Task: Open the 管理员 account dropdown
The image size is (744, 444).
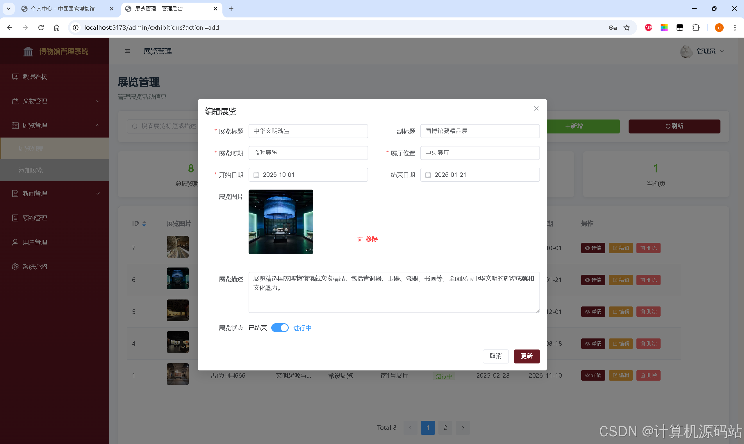Action: (706, 51)
